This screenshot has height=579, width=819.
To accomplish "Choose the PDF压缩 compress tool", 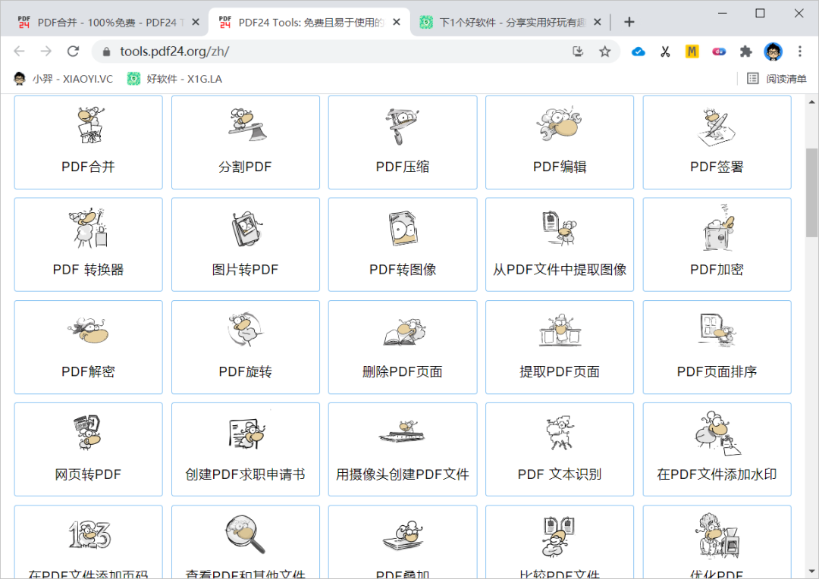I will point(403,142).
